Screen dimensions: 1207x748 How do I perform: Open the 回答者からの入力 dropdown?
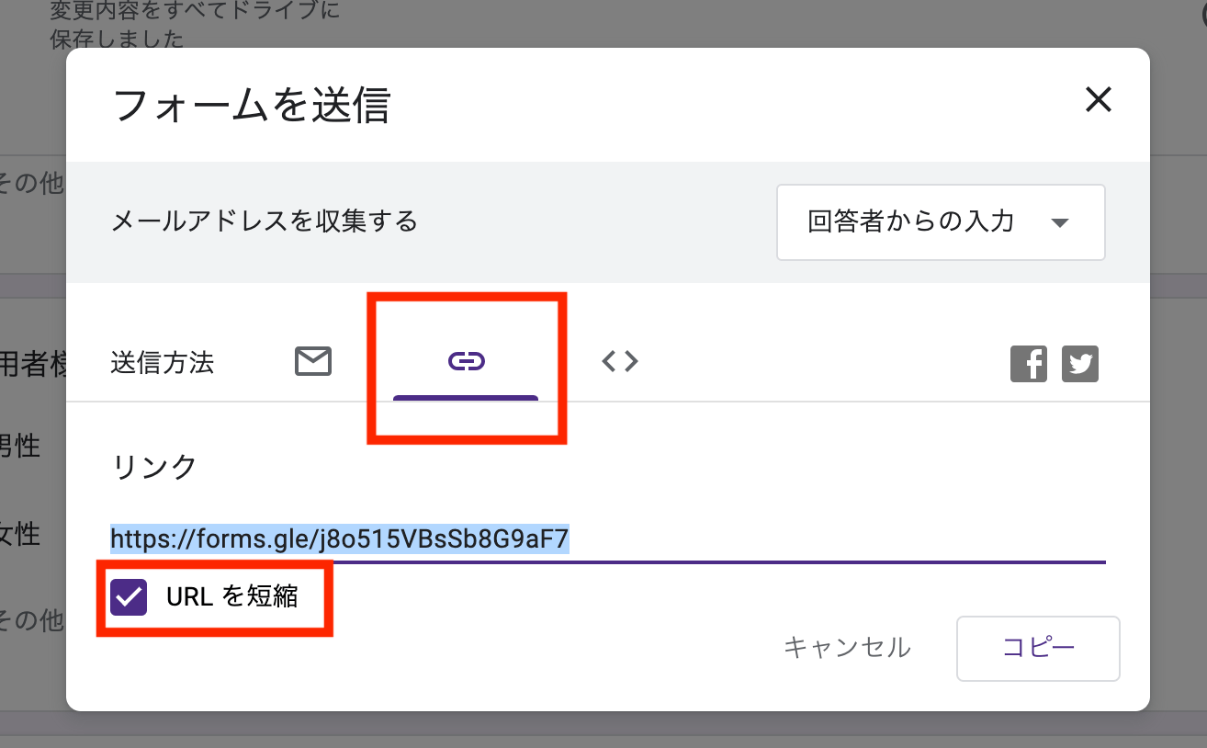(x=940, y=222)
